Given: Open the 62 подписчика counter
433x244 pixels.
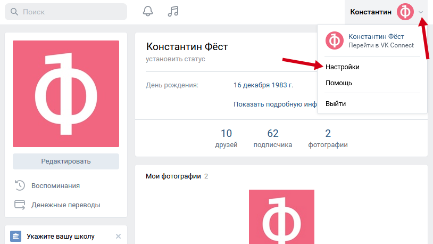Looking at the screenshot, I should coord(273,139).
